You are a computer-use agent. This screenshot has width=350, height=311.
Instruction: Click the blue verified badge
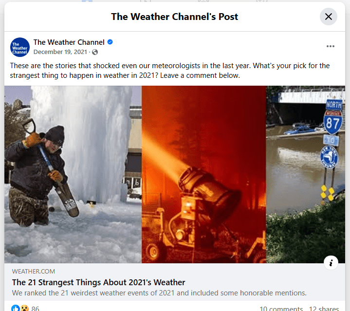coord(110,42)
